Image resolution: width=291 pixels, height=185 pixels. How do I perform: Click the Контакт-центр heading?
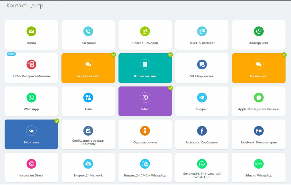click(x=25, y=6)
